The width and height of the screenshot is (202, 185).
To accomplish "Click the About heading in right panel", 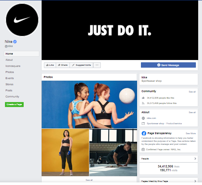I will 145,112.
